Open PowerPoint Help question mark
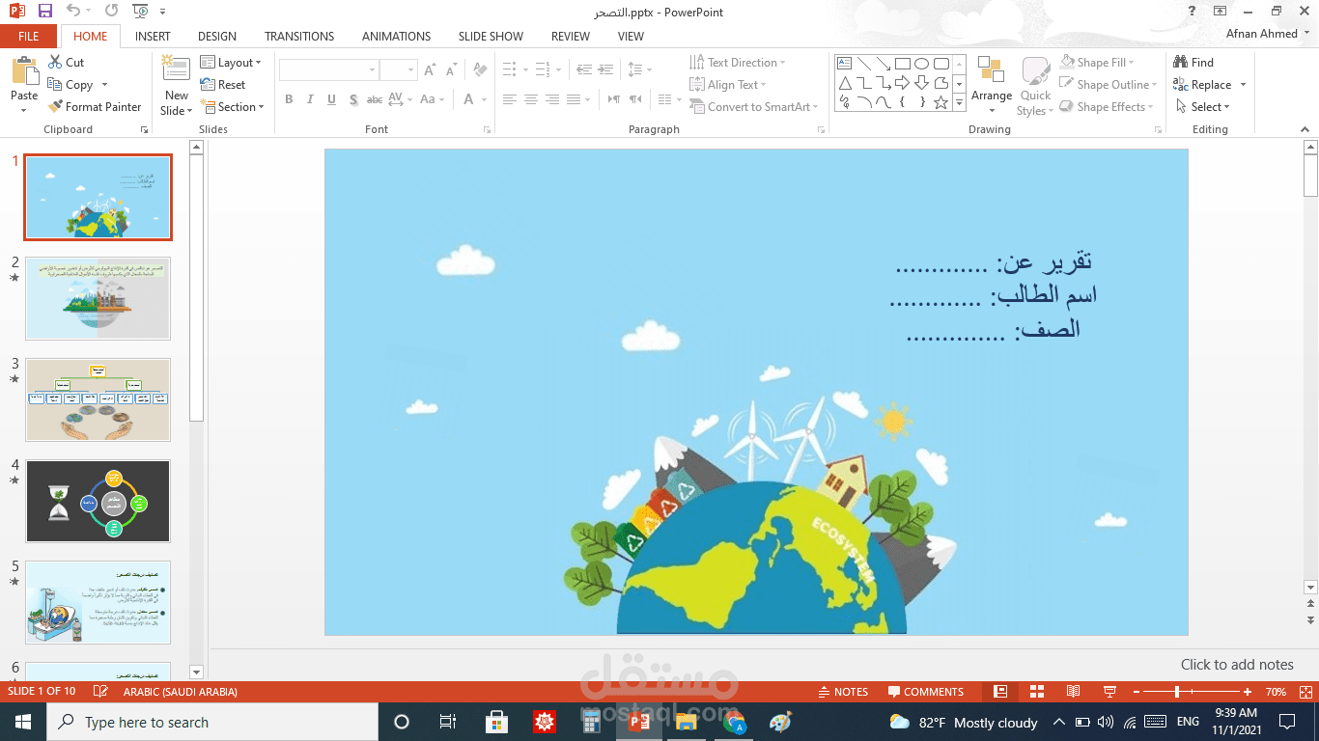This screenshot has width=1319, height=741. click(x=1192, y=12)
